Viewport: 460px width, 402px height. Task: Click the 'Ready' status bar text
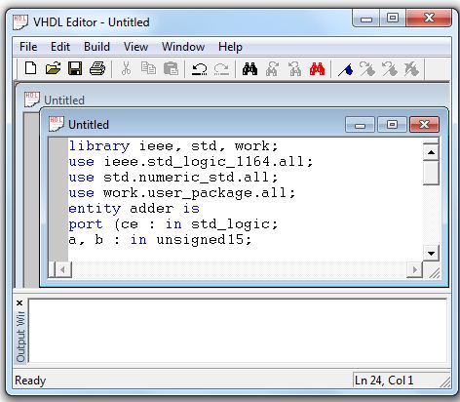(x=30, y=381)
